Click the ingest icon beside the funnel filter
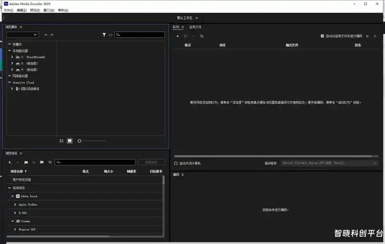 110,35
